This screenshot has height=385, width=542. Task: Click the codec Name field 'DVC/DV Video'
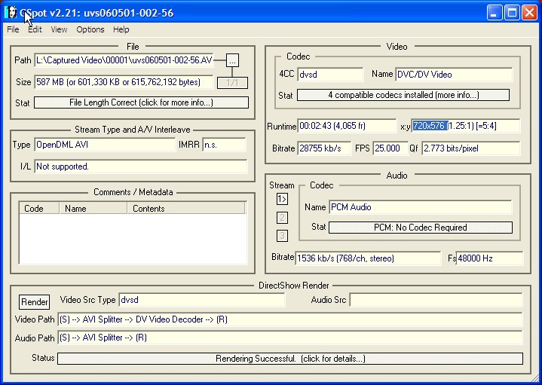(455, 75)
